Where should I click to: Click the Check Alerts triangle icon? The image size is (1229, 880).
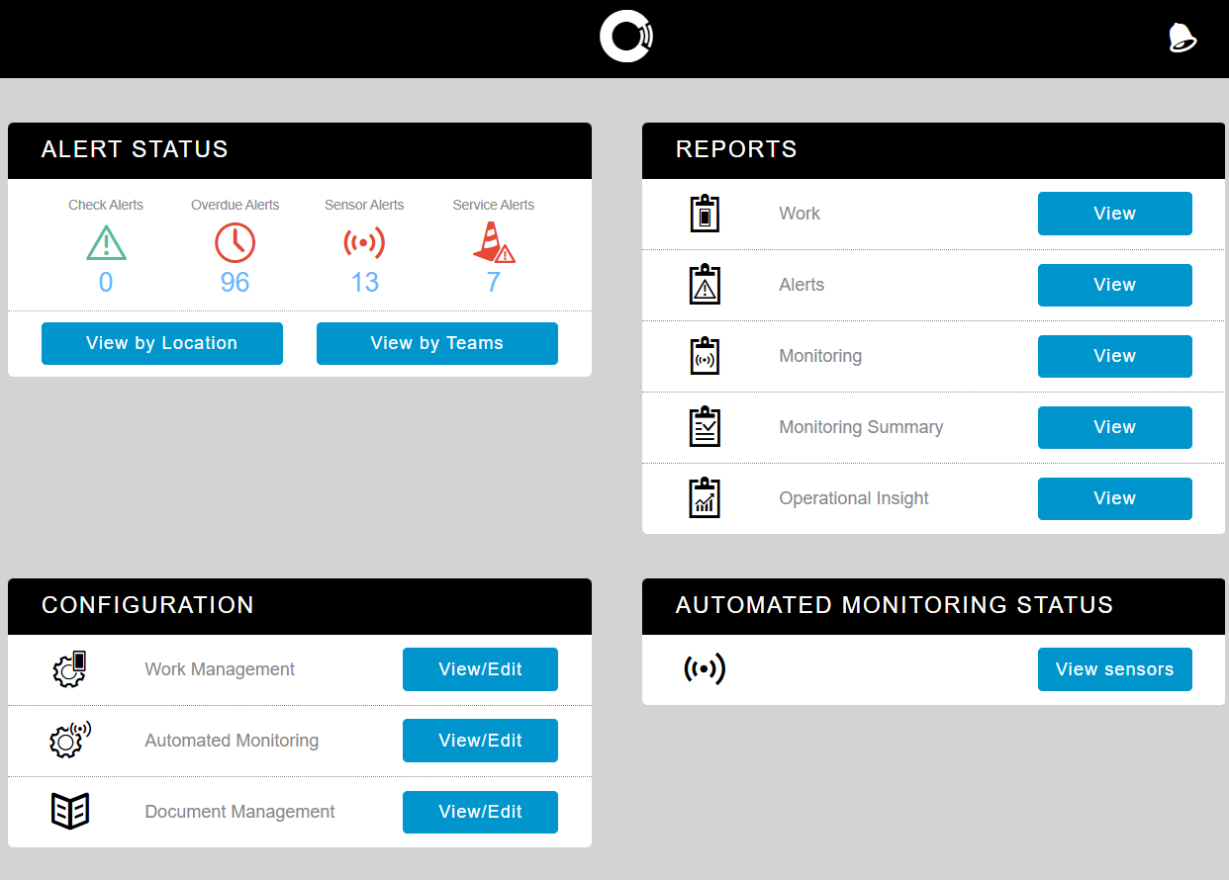(106, 243)
